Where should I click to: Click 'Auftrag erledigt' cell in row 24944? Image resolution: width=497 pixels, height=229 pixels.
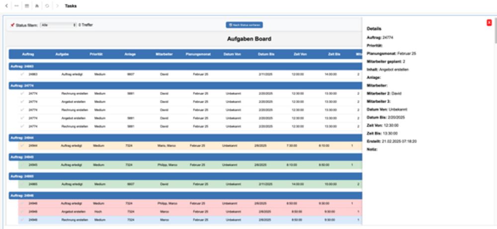coord(71,146)
